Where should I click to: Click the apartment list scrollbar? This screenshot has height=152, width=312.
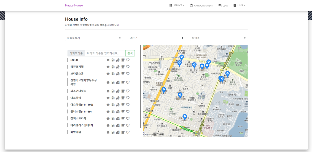point(140,86)
